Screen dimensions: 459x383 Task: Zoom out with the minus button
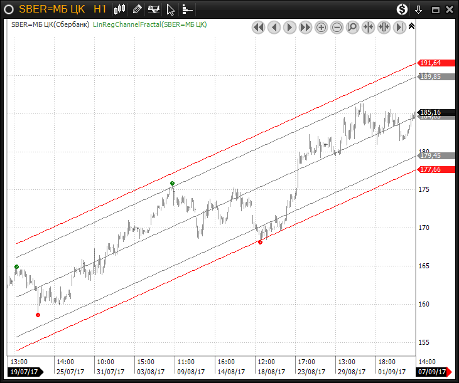[337, 27]
